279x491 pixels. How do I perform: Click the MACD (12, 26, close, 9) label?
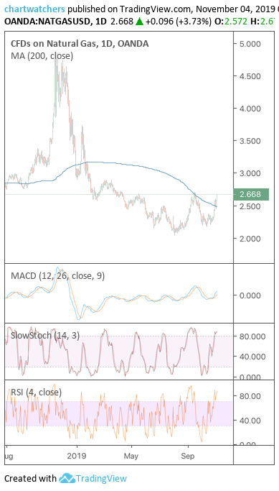(x=57, y=276)
